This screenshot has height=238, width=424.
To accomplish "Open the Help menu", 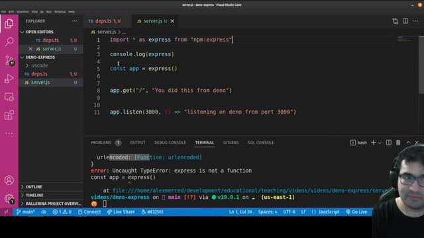I will pos(71,12).
